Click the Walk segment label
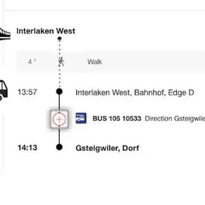Image resolution: width=205 pixels, height=205 pixels. tap(95, 62)
